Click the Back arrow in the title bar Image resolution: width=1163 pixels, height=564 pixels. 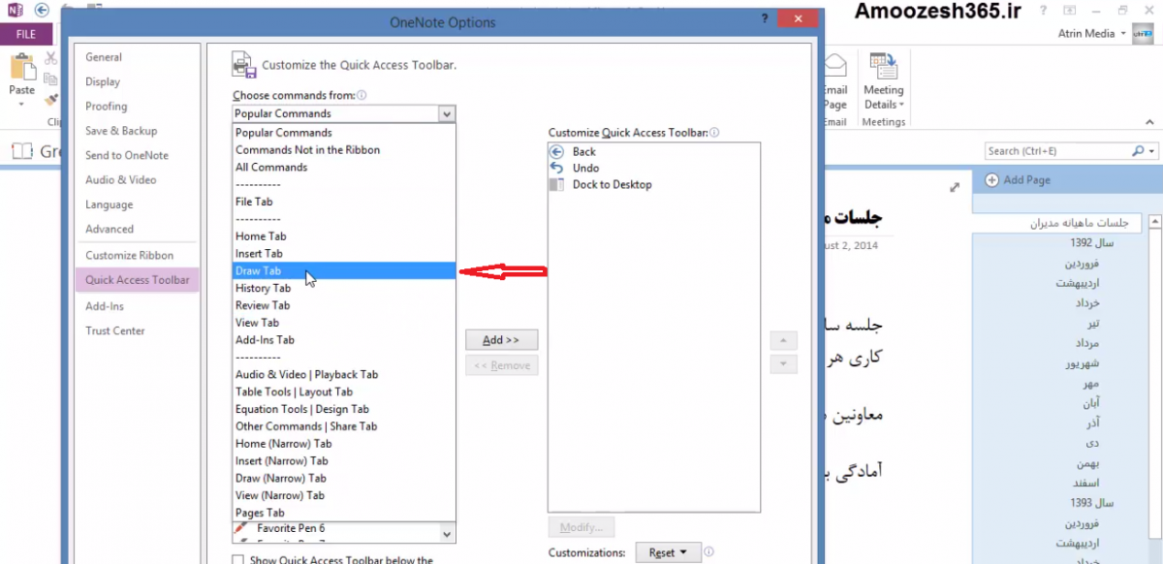coord(42,11)
